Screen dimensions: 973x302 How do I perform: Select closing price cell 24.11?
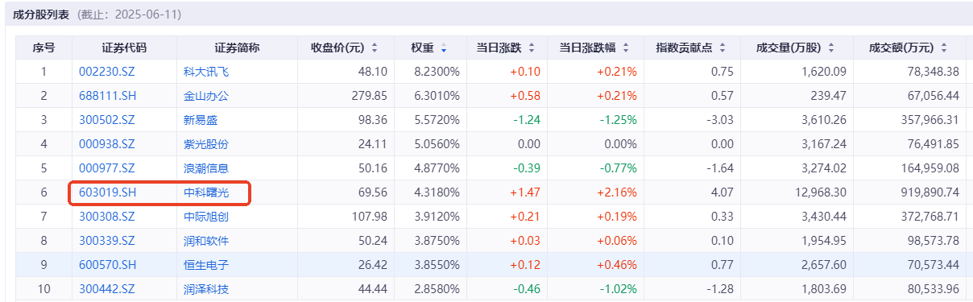point(373,144)
